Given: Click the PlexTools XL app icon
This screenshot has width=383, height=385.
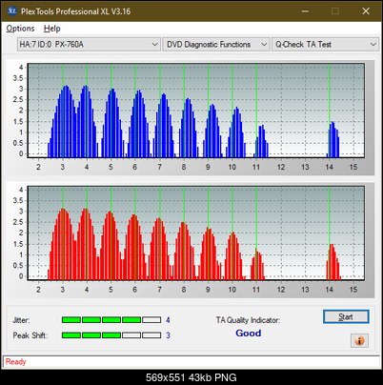Looking at the screenshot, I should [11, 11].
